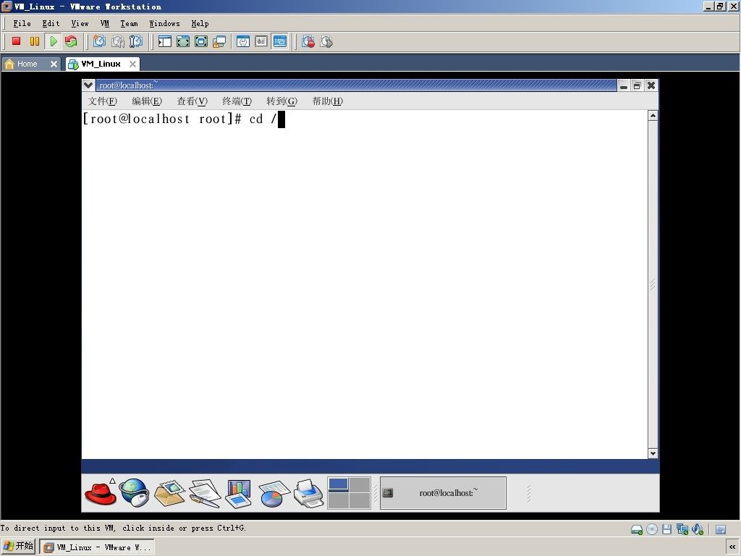741x556 pixels.
Task: Open the terminal 转到(G) menu
Action: [282, 101]
